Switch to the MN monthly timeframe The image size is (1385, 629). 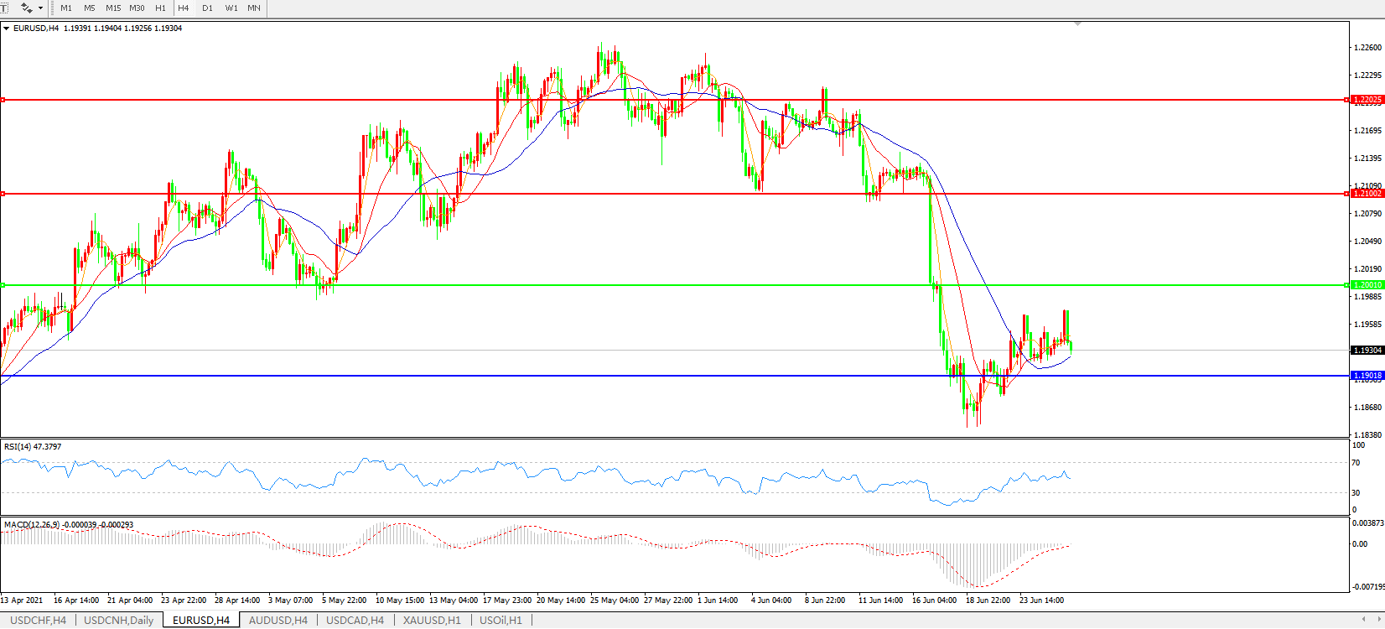coord(254,8)
